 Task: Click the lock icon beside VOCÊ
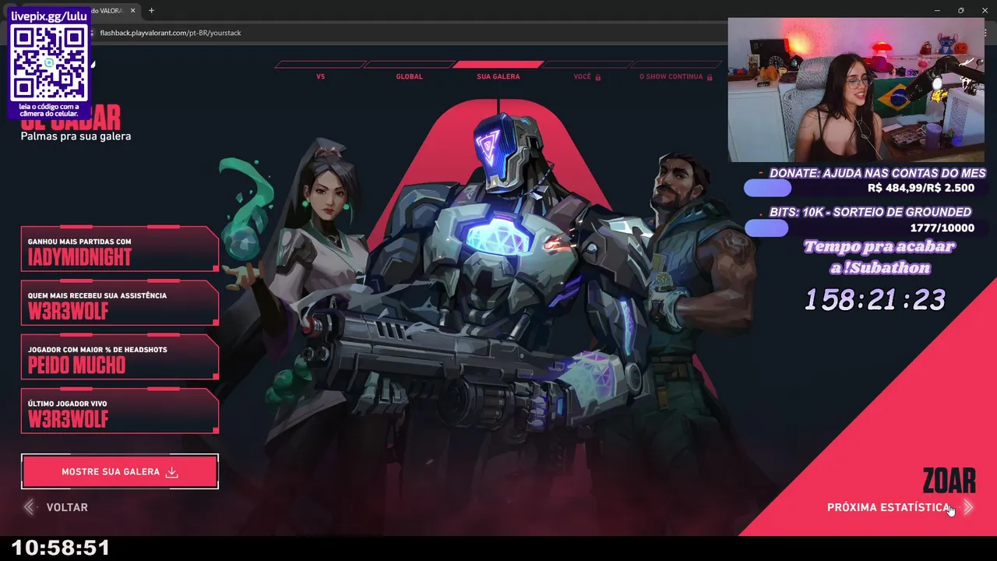[x=598, y=77]
